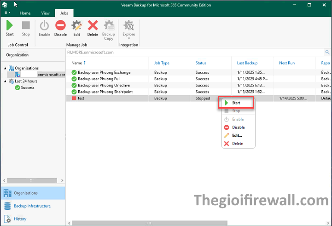Maximize the Veeam Backup window
Image resolution: width=332 pixels, height=226 pixels.
tap(309, 5)
